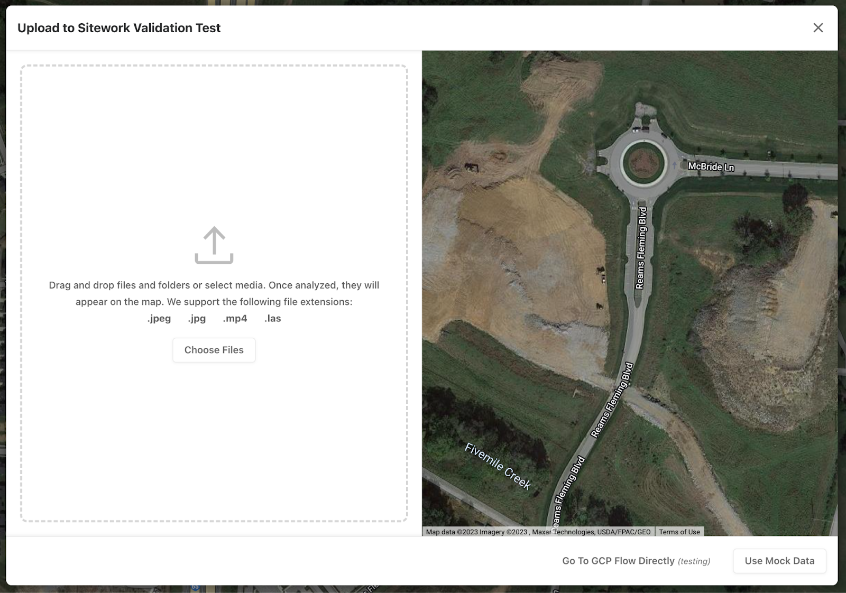Open Go To GCP Flow Directly link
846x593 pixels.
coord(636,561)
